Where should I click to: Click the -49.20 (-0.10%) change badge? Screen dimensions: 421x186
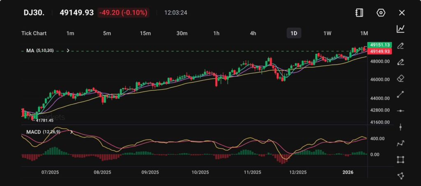(123, 13)
